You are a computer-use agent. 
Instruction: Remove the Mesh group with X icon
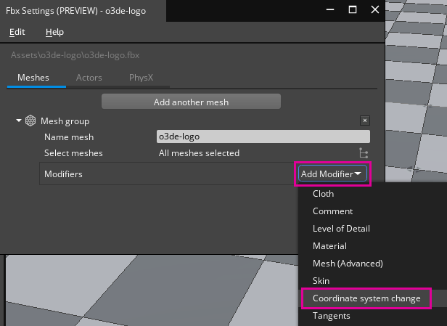pyautogui.click(x=365, y=121)
